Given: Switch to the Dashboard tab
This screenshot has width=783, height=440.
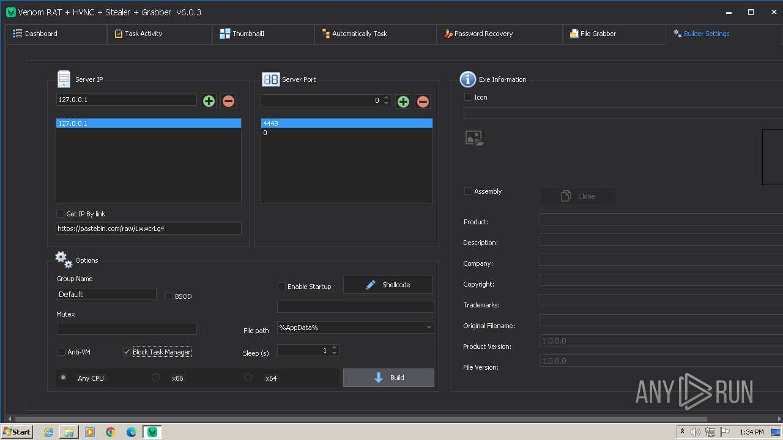Looking at the screenshot, I should click(x=56, y=34).
